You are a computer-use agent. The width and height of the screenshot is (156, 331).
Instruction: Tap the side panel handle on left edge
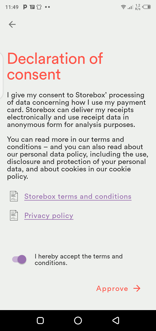[x=1, y=75]
